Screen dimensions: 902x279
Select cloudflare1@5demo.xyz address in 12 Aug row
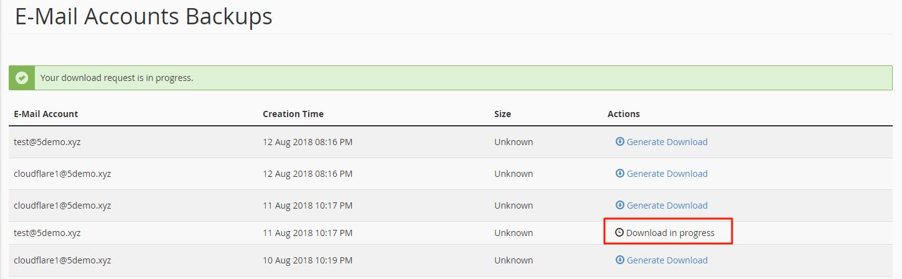(x=62, y=174)
